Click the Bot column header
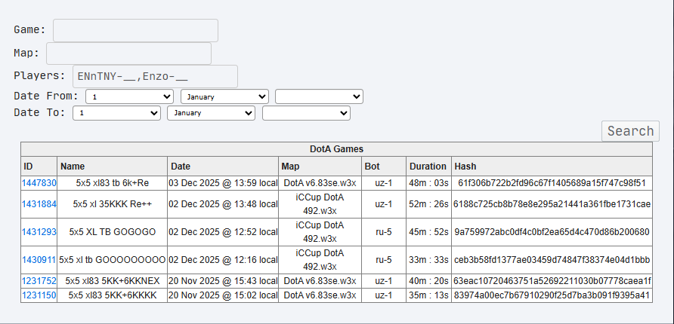674x324 pixels. click(x=372, y=167)
